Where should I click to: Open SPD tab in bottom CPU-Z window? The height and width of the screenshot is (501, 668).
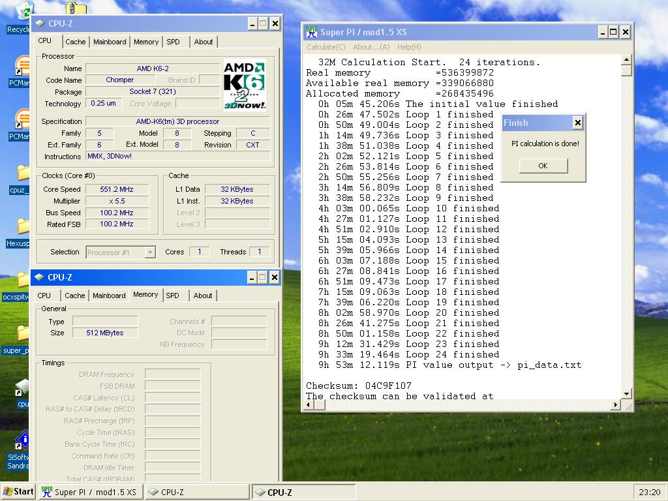(172, 296)
